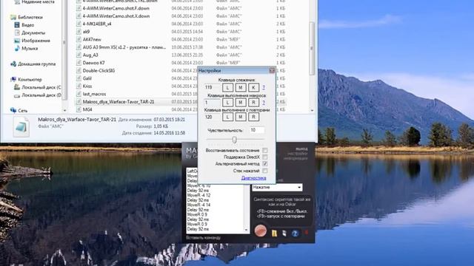
Task: Open the Нажатие dropdown in macro app
Action: [x=277, y=187]
